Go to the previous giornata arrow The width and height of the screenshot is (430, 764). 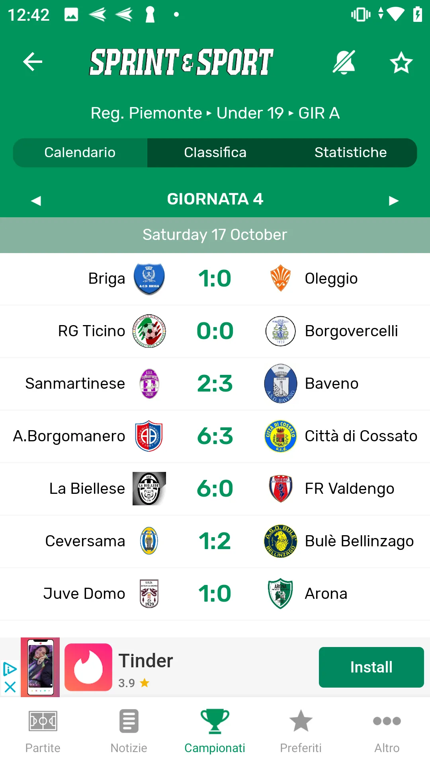click(x=36, y=200)
